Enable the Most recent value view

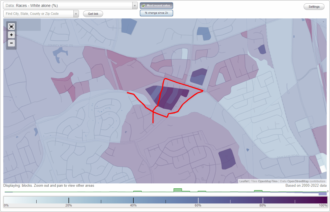(x=156, y=5)
